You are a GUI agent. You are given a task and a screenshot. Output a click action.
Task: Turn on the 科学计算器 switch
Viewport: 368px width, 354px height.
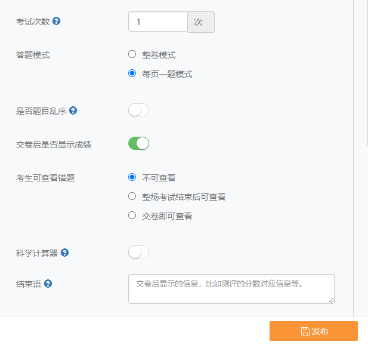(x=138, y=252)
